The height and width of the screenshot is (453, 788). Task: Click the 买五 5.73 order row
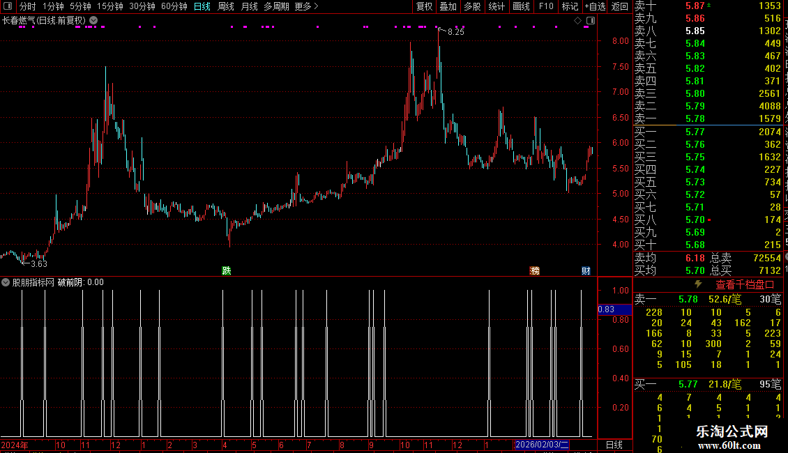click(x=708, y=182)
